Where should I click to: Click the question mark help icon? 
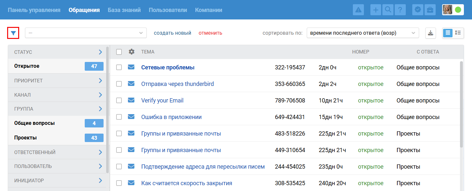click(x=400, y=10)
